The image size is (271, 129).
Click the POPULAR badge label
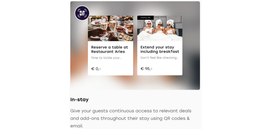(x=146, y=18)
